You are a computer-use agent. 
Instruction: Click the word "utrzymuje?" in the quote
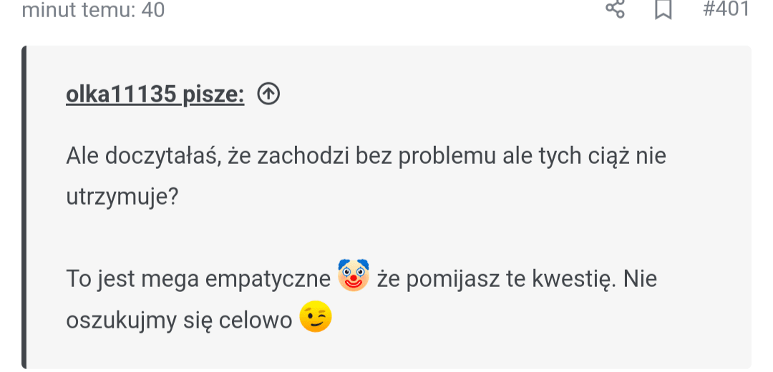click(x=122, y=196)
